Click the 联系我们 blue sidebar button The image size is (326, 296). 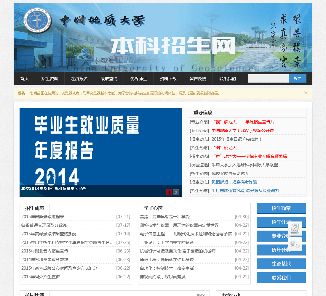coord(281,278)
